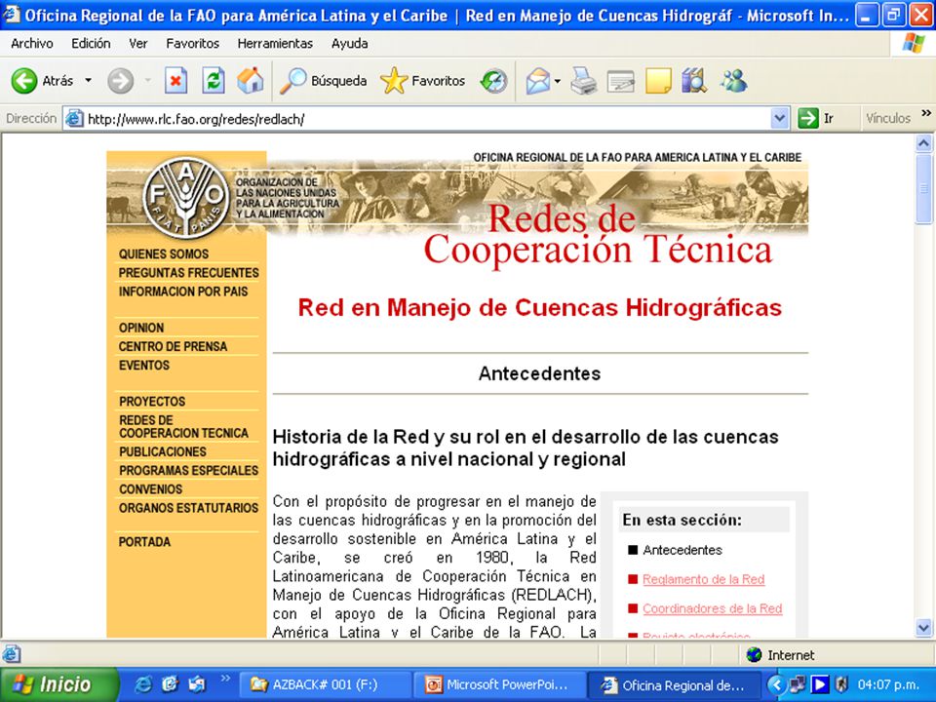Click the green Ir go arrow
936x702 pixels.
[x=808, y=118]
